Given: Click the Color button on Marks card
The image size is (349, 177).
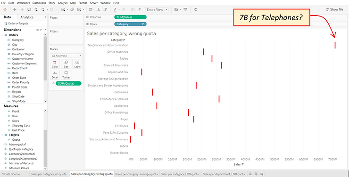Looking at the screenshot, I should click(x=55, y=64).
